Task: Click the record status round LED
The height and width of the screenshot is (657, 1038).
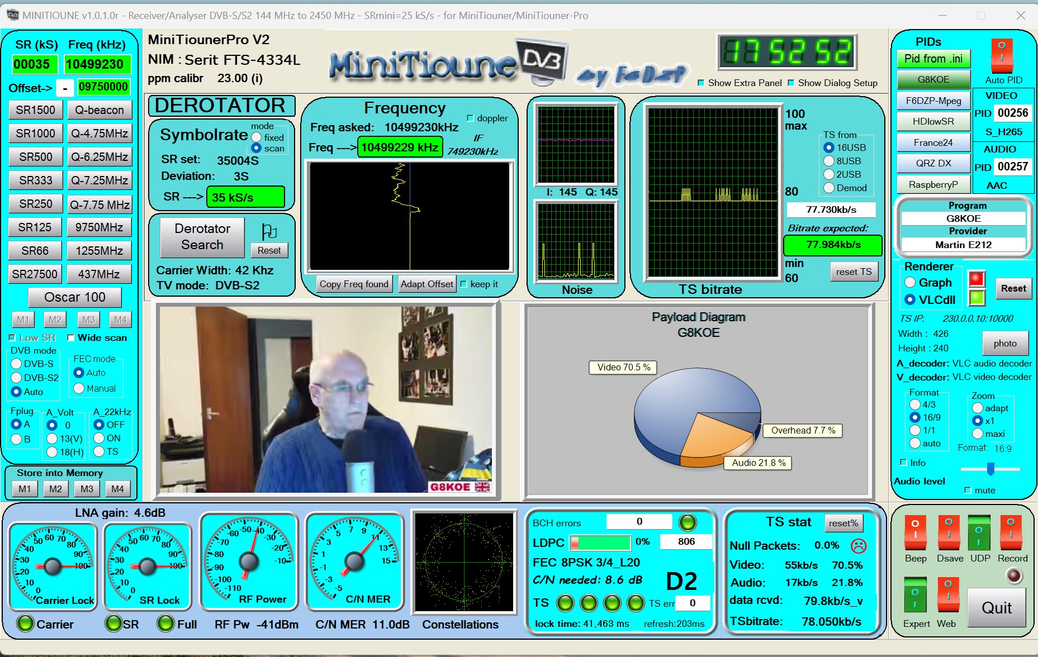Action: point(1013,575)
